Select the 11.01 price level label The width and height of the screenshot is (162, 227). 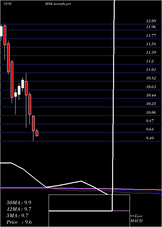coord(151,70)
